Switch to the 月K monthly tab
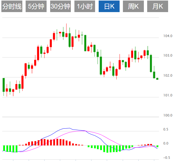The height and width of the screenshot is (161, 175). click(x=158, y=6)
